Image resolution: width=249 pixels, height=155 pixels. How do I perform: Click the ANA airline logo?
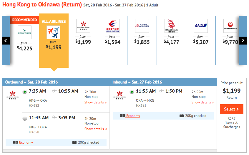click(201, 26)
